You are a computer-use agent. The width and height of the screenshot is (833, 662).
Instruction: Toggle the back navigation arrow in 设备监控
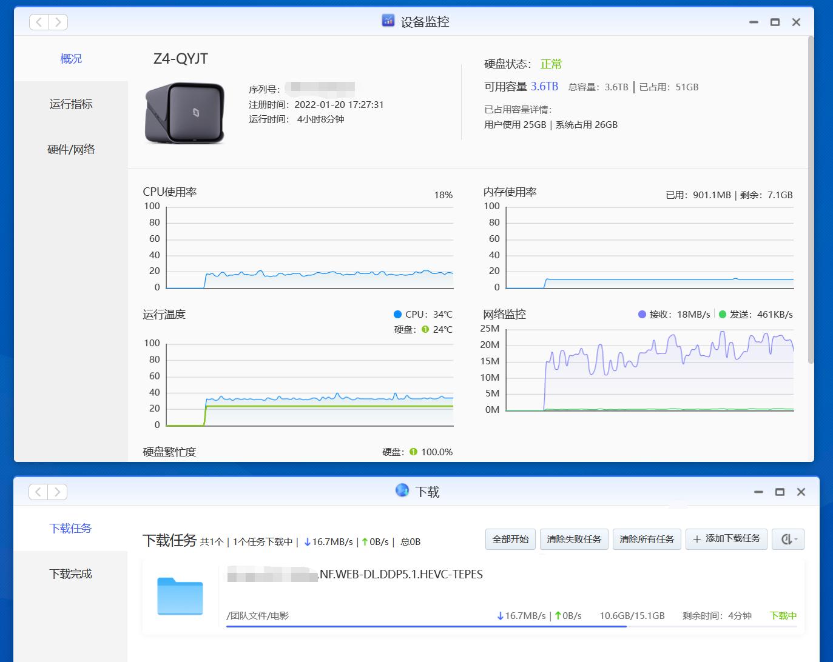coord(38,22)
